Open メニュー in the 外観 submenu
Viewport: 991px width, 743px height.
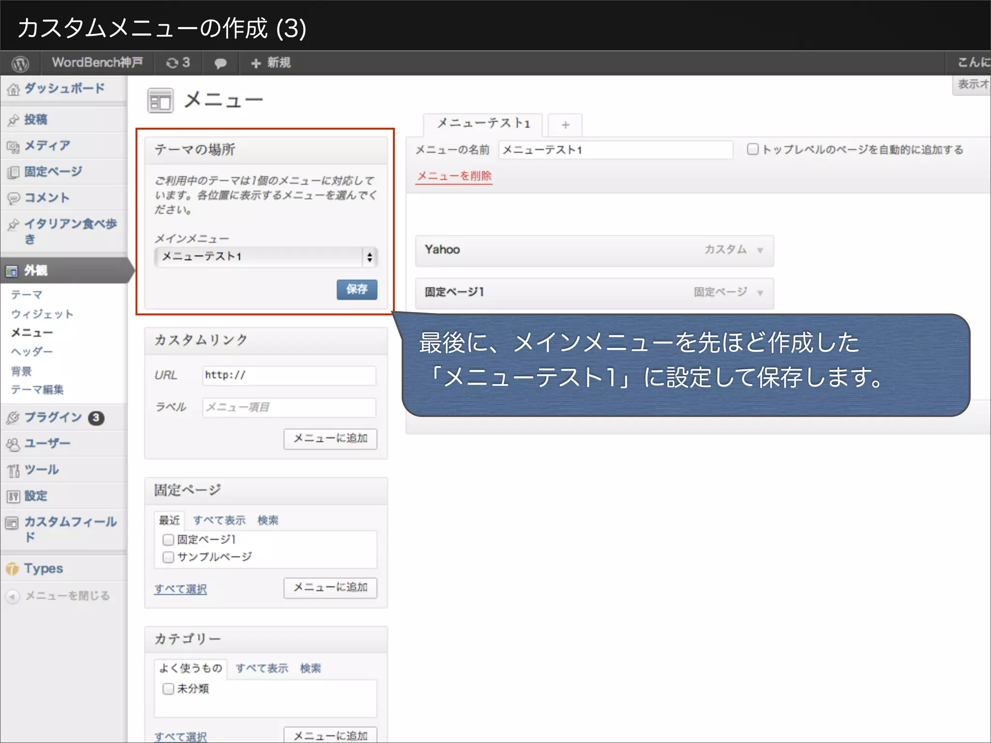(32, 333)
